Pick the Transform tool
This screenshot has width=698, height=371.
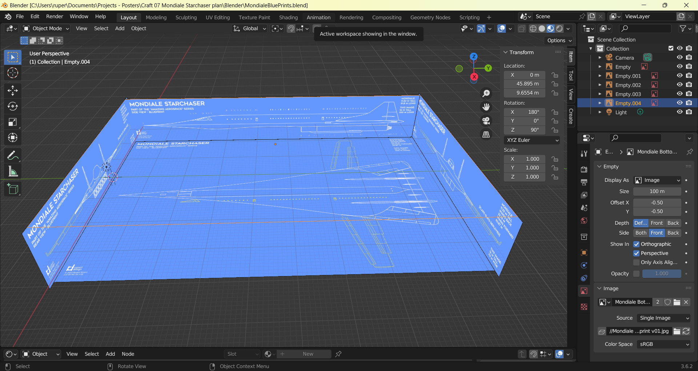(x=13, y=137)
